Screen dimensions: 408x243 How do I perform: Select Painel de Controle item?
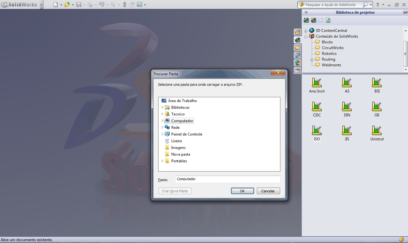pyautogui.click(x=183, y=134)
